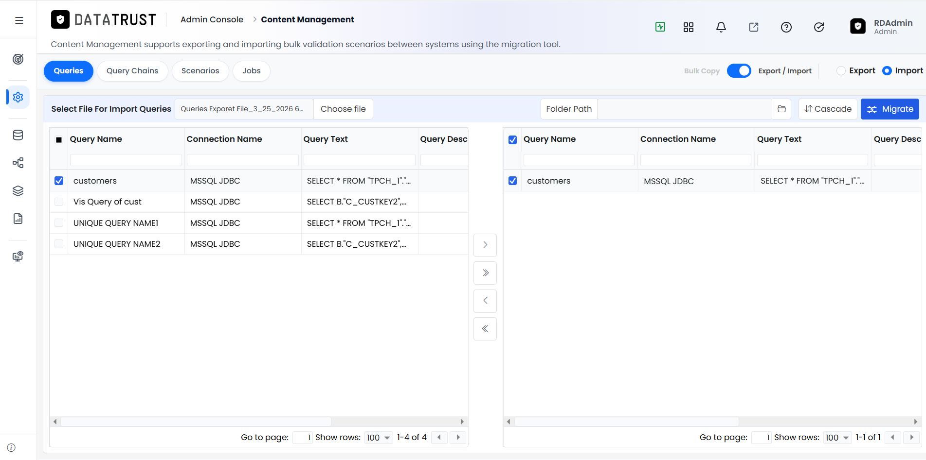The image size is (926, 460).
Task: Switch to the Scenarios tab
Action: tap(200, 71)
